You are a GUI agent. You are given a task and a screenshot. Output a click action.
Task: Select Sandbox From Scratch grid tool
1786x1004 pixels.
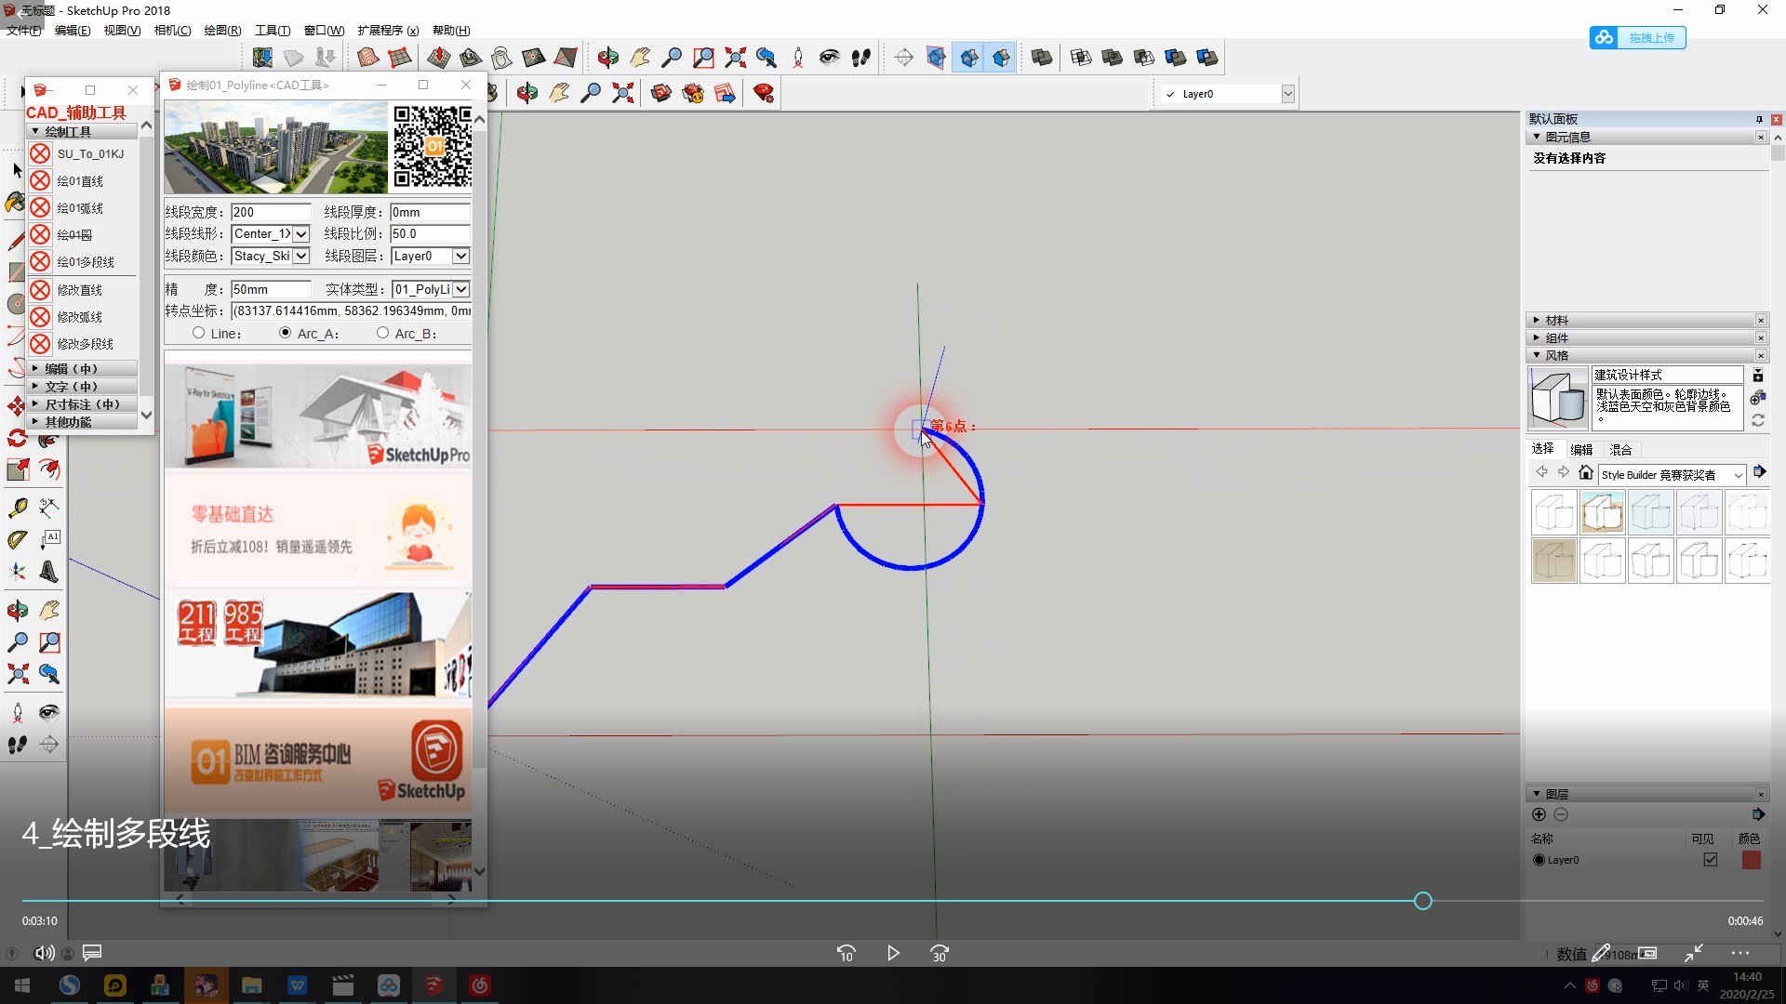(x=400, y=58)
